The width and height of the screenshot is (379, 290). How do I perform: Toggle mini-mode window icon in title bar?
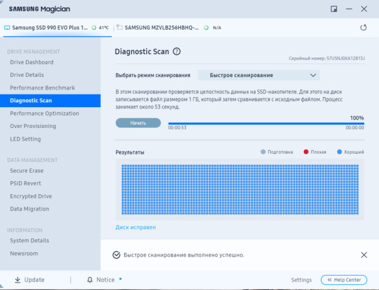point(334,9)
